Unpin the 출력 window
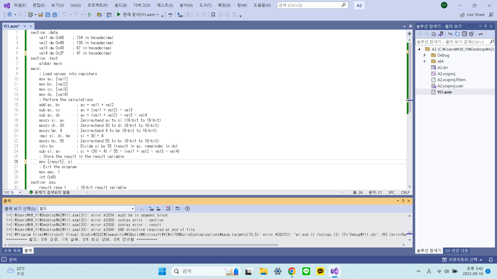 (403, 201)
